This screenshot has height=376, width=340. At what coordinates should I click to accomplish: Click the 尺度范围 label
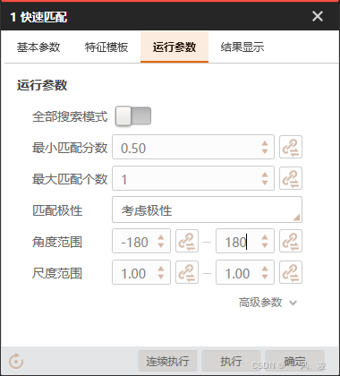[57, 273]
